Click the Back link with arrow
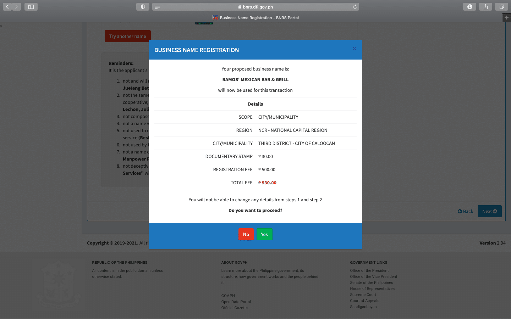The image size is (511, 319). coord(465,211)
